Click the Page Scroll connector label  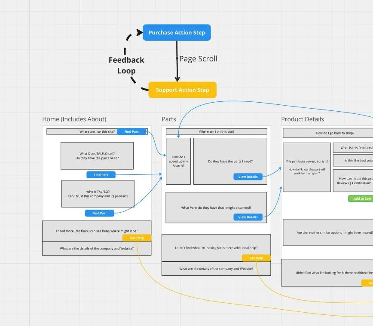[198, 59]
